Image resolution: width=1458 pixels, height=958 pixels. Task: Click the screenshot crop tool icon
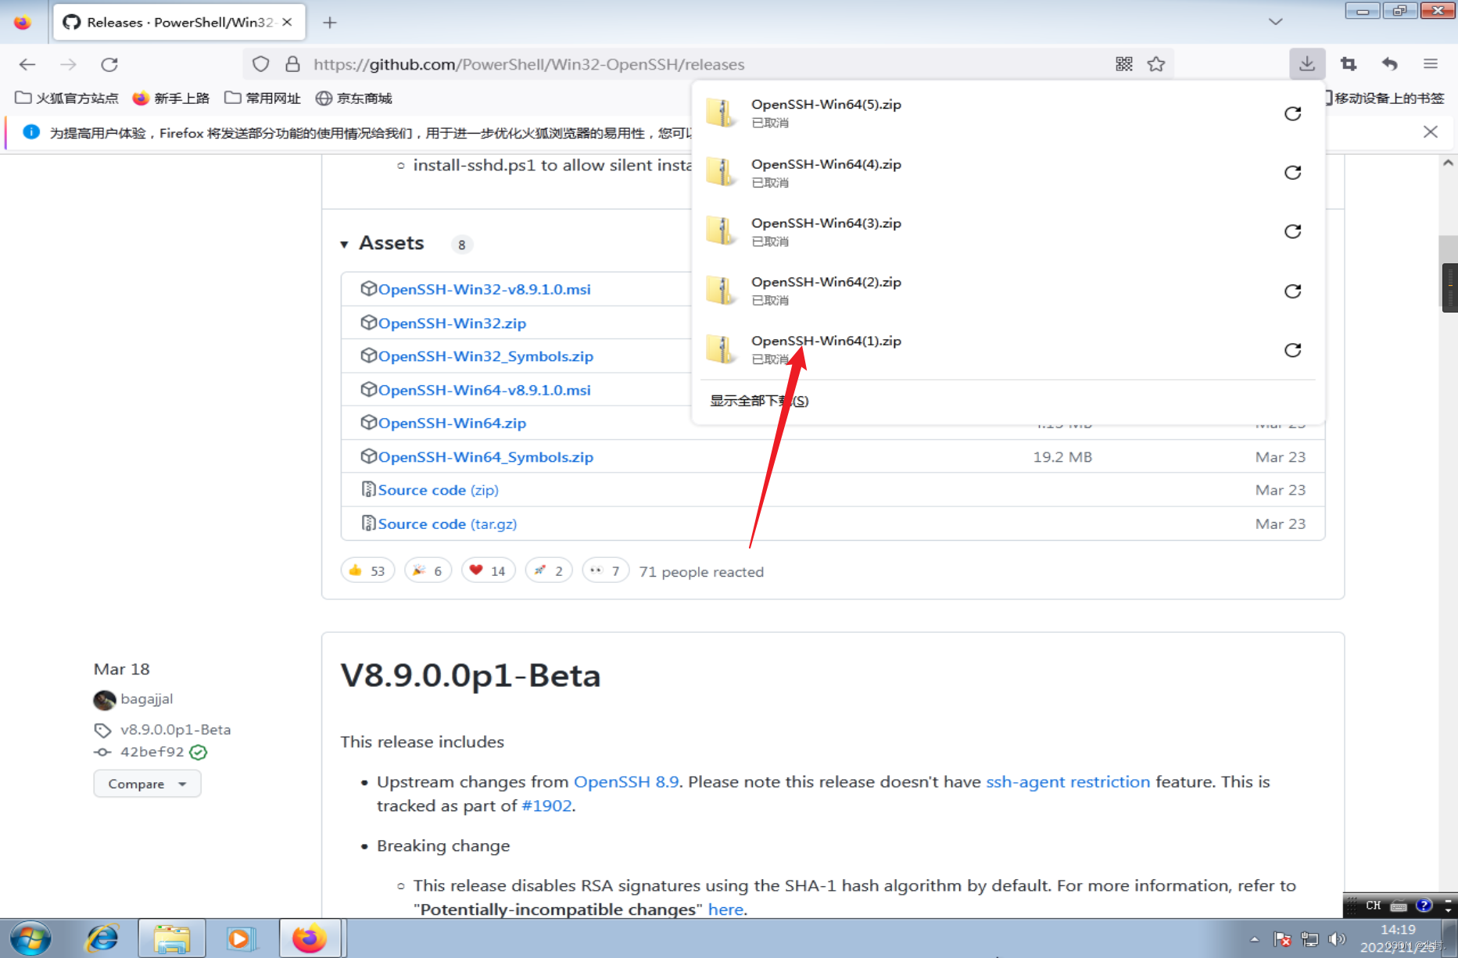tap(1349, 64)
